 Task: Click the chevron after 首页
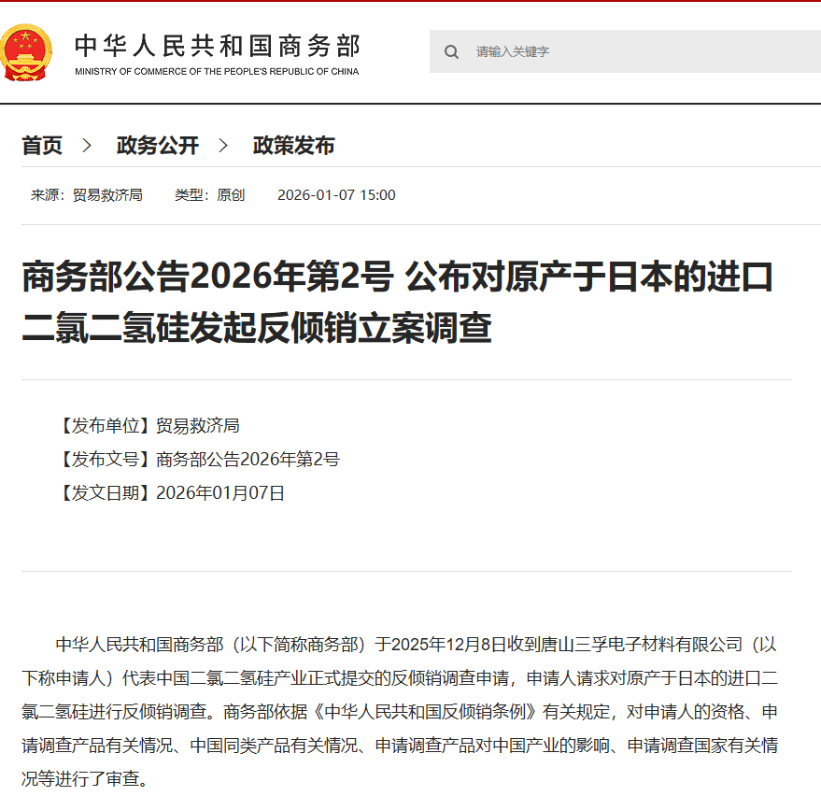pyautogui.click(x=88, y=146)
